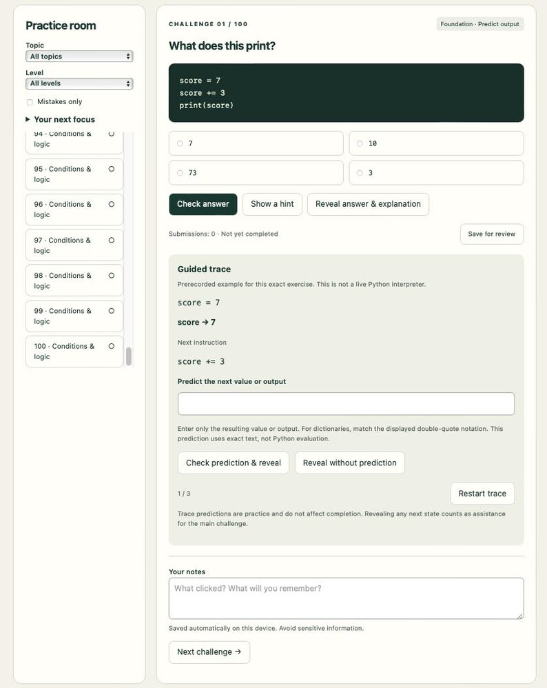Click the status circle on challenge 98
Image resolution: width=547 pixels, height=688 pixels.
(x=112, y=276)
